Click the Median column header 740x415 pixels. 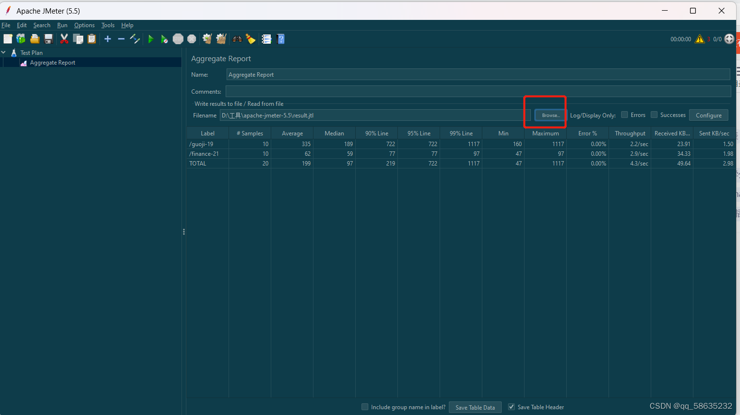tap(334, 133)
